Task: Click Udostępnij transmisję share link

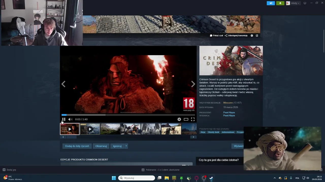Action: point(236,36)
